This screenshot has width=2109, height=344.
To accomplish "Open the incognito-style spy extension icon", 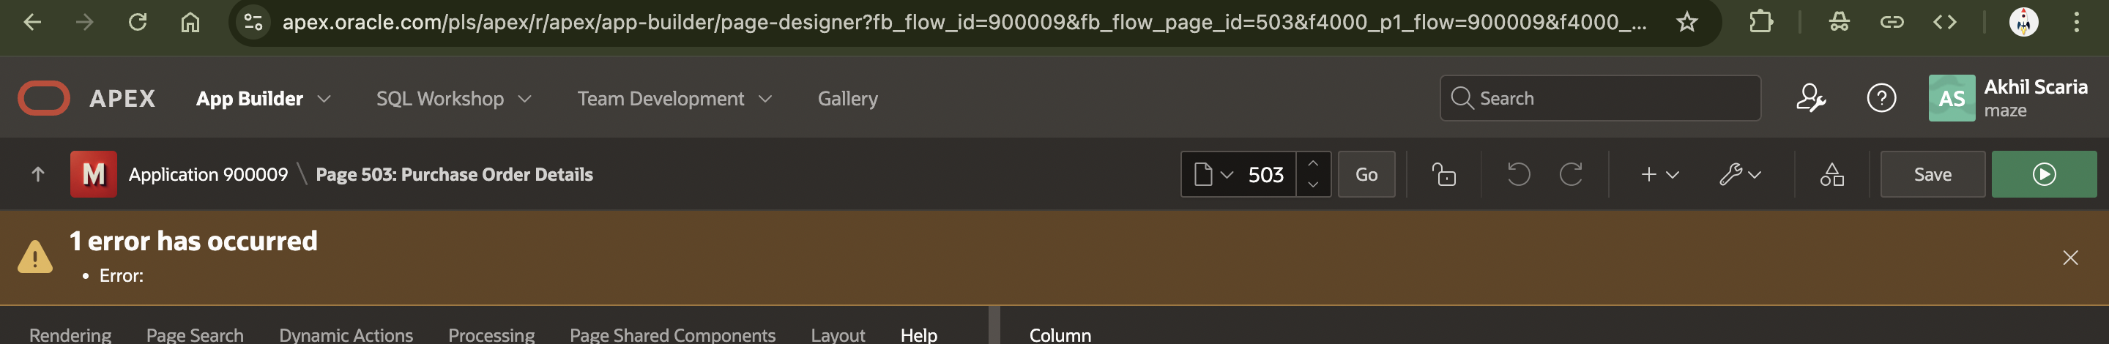I will [1839, 22].
